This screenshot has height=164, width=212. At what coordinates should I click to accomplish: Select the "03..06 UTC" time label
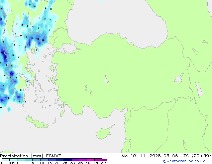click(176, 156)
